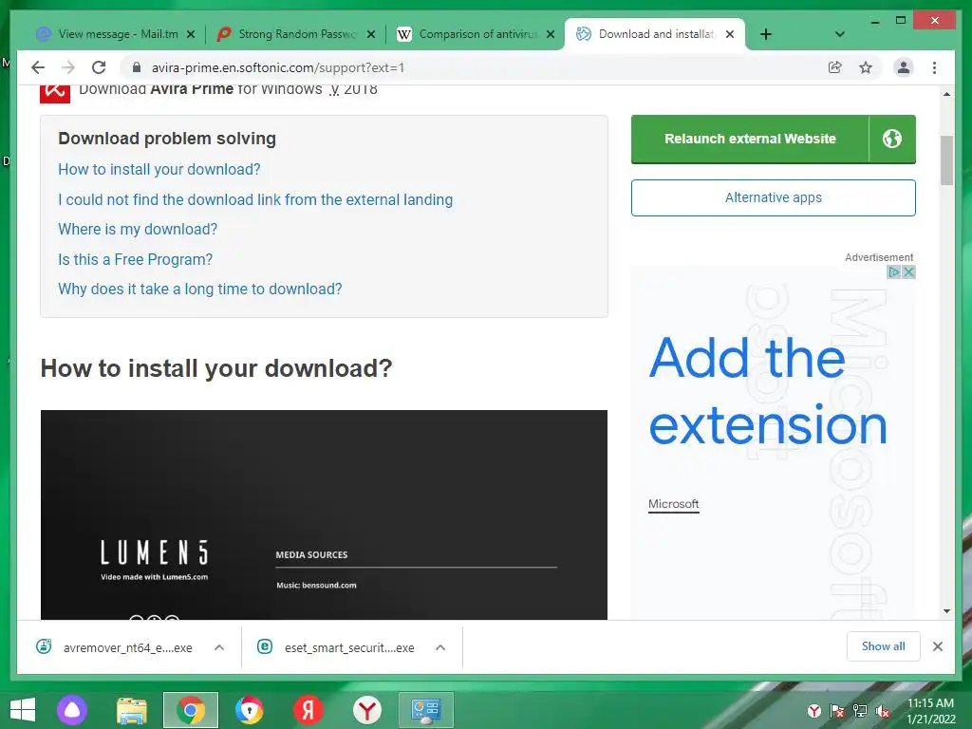Click page scrollbar thumb
The height and width of the screenshot is (729, 972).
tap(946, 160)
